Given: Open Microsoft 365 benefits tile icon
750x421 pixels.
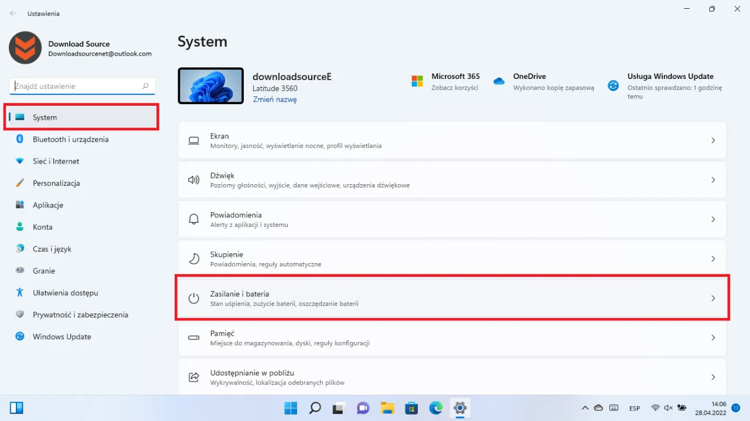Looking at the screenshot, I should pyautogui.click(x=417, y=81).
